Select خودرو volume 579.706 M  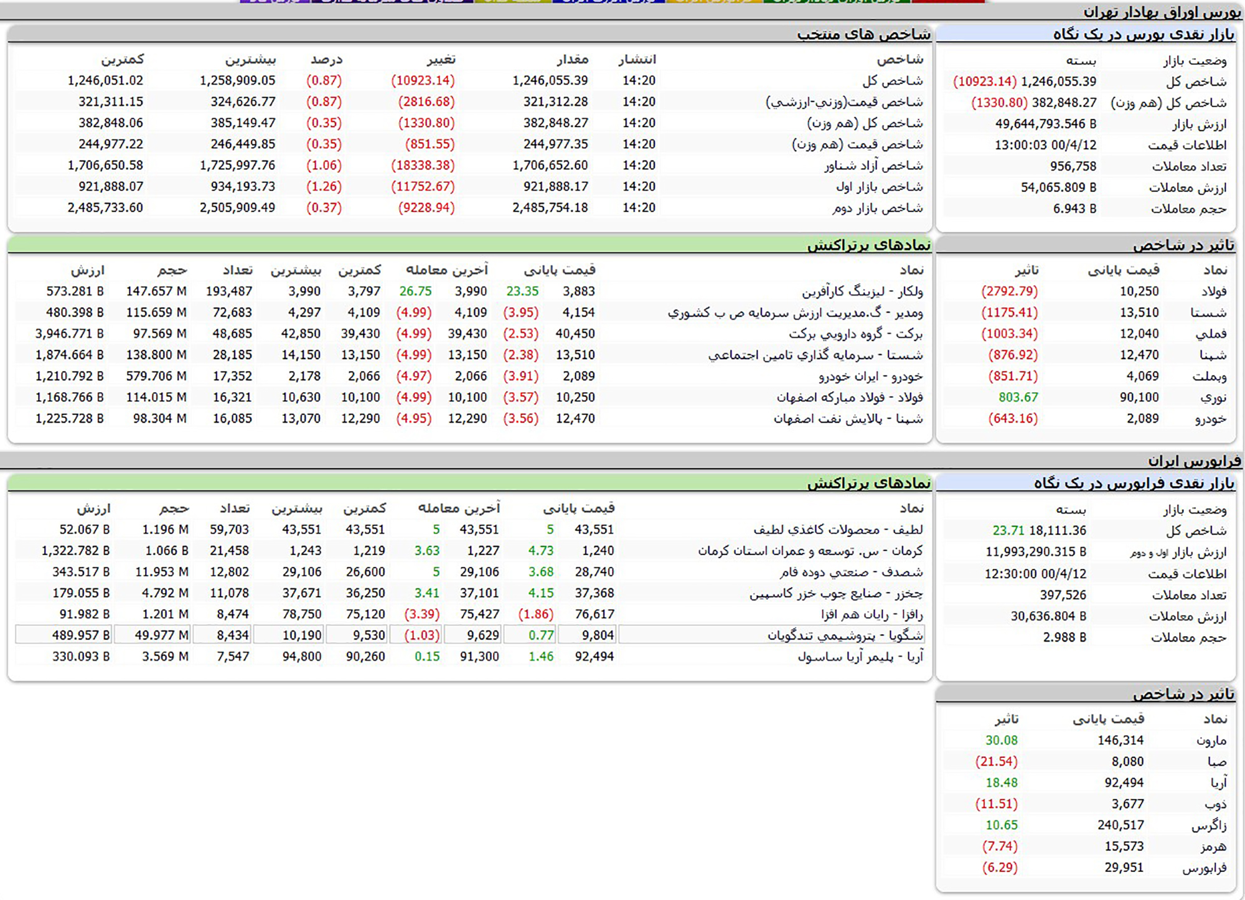pyautogui.click(x=156, y=376)
